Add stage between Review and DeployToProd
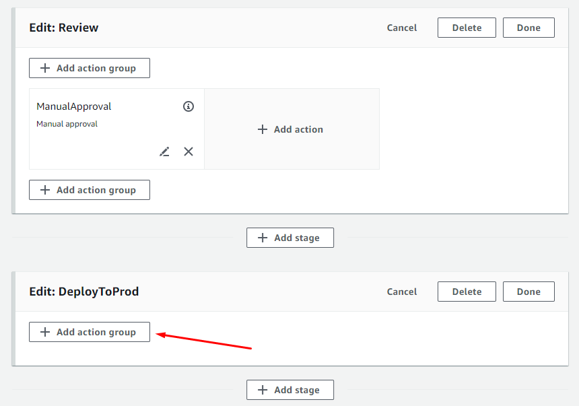The image size is (579, 406). tap(289, 238)
